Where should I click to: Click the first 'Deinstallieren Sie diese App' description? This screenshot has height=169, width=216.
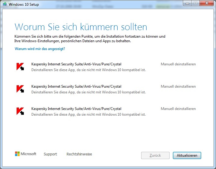88,70
